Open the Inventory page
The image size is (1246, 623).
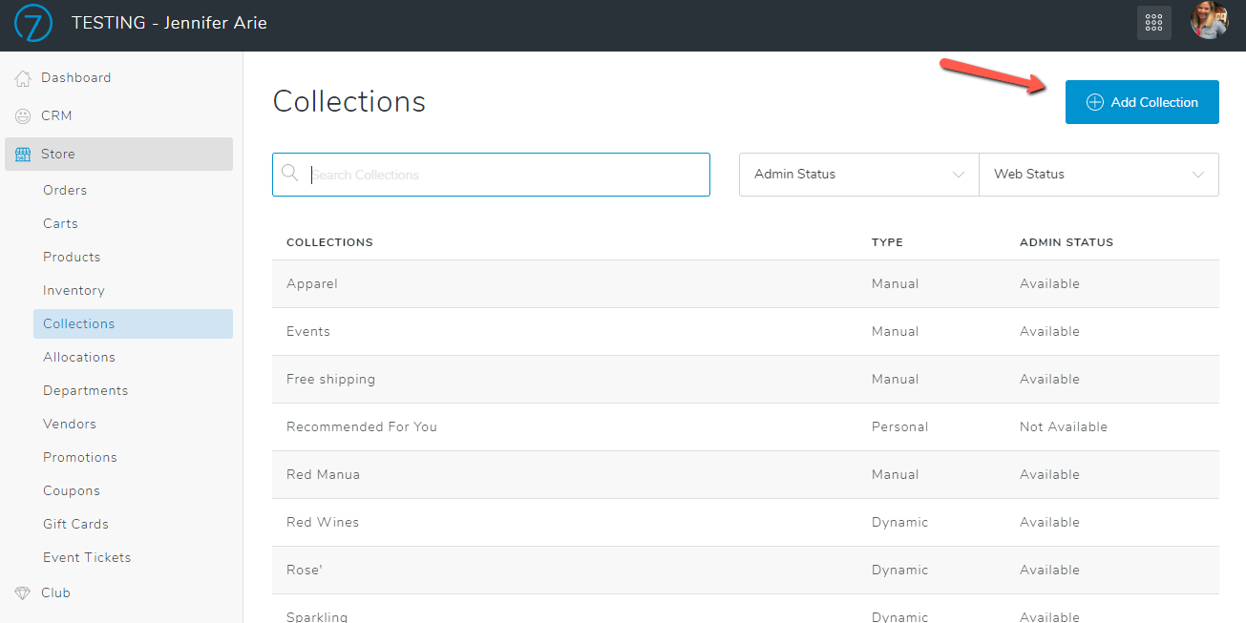[74, 290]
